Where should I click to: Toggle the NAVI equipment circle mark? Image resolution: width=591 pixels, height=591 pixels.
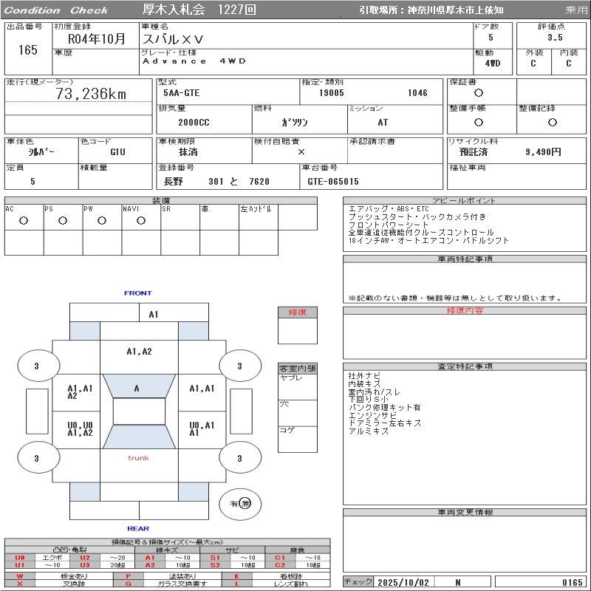click(x=141, y=220)
